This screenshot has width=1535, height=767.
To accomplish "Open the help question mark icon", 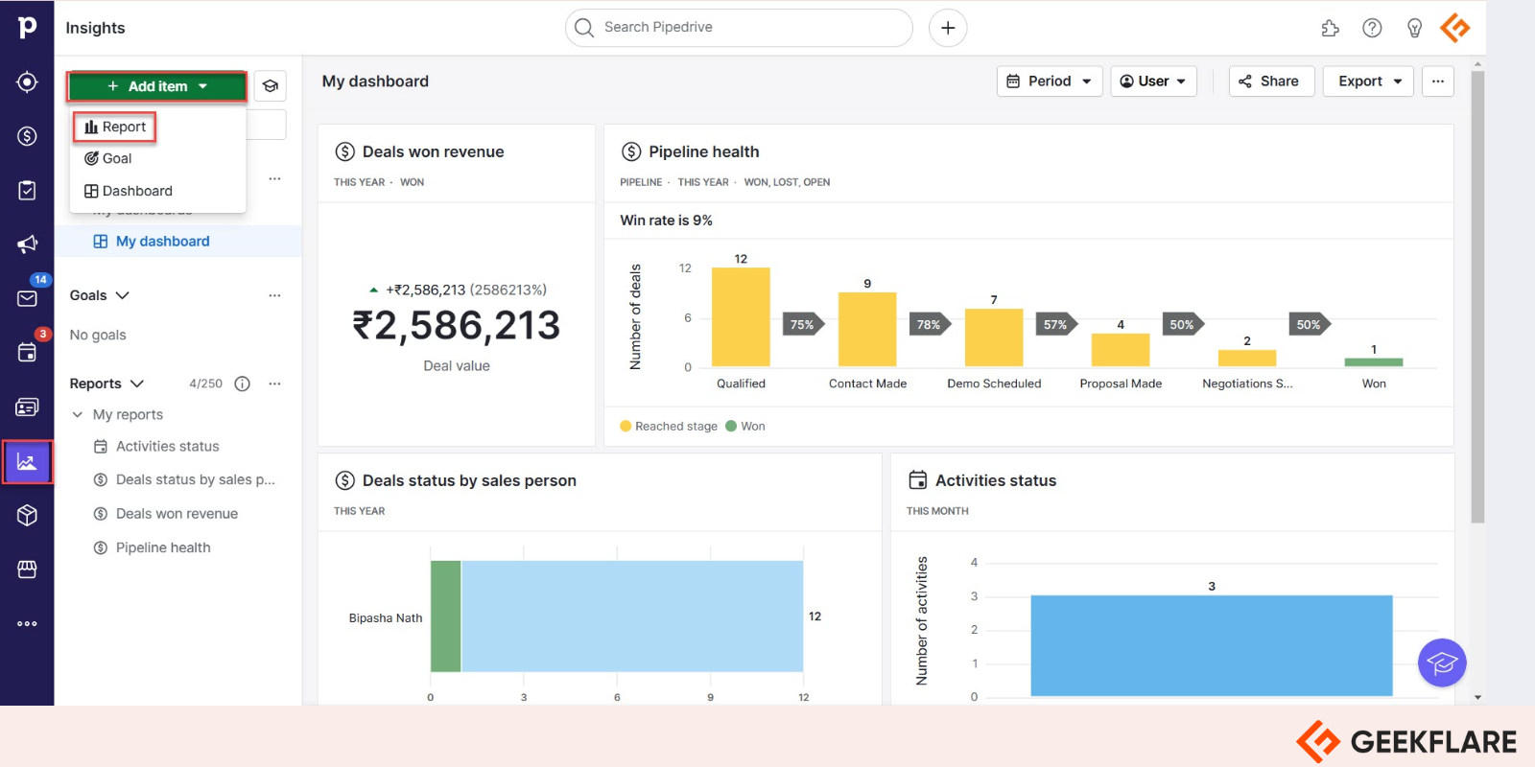I will pyautogui.click(x=1372, y=28).
